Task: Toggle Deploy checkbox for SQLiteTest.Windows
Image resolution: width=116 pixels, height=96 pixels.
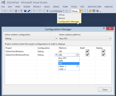Action: (x=103, y=51)
